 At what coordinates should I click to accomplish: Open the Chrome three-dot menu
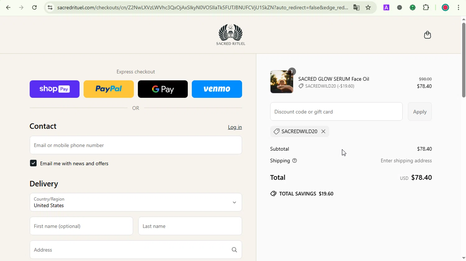click(x=459, y=7)
